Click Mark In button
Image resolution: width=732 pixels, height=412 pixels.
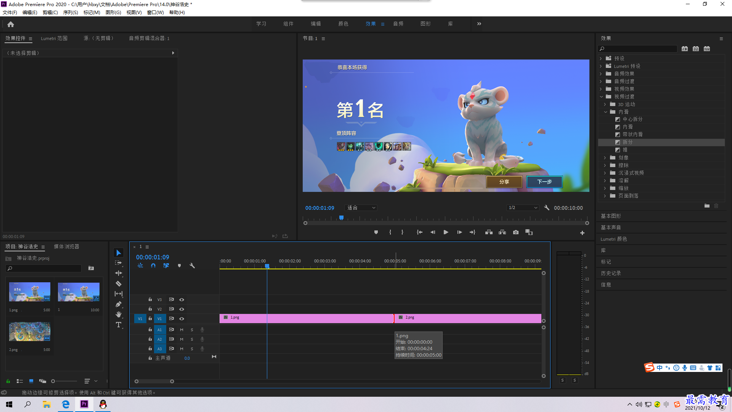click(x=390, y=232)
